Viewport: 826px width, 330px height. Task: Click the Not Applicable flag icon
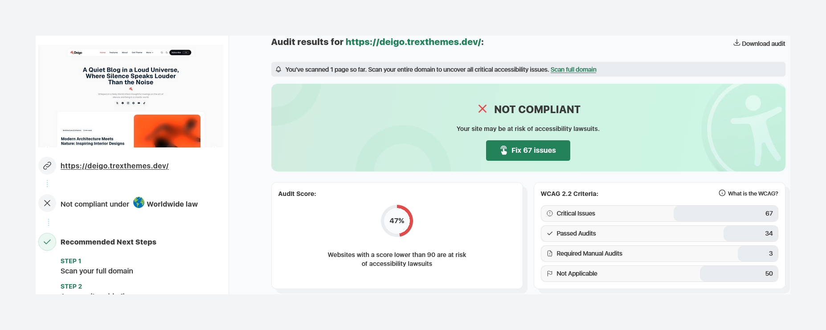click(x=550, y=273)
